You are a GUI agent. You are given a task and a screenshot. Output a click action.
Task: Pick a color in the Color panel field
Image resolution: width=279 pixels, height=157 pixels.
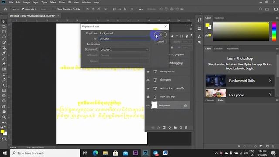[x=241, y=31]
